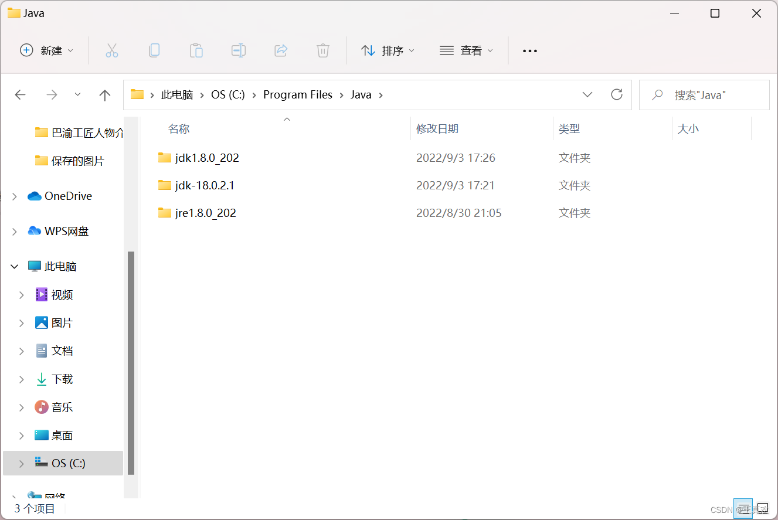Open the 排序 sort dropdown

tap(388, 51)
